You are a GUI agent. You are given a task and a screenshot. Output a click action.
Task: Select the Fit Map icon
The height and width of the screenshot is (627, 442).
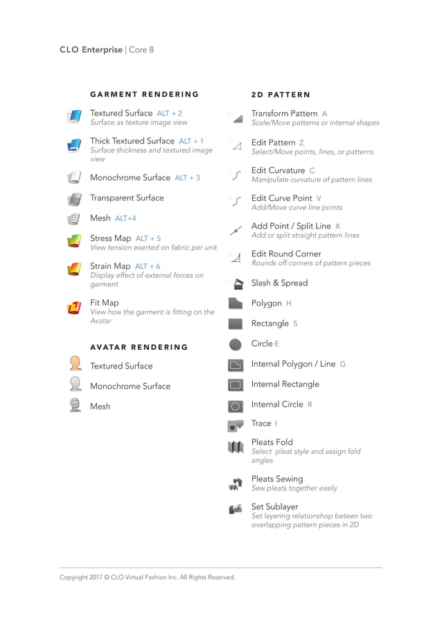(74, 308)
